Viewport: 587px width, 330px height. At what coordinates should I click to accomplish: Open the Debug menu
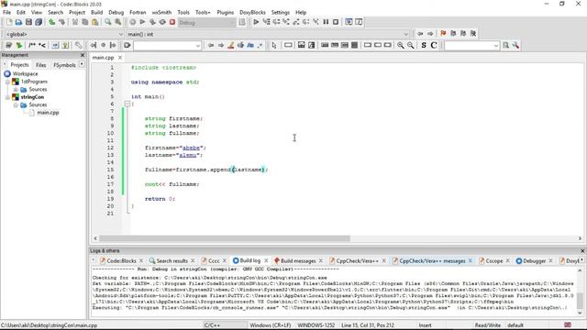[116, 12]
